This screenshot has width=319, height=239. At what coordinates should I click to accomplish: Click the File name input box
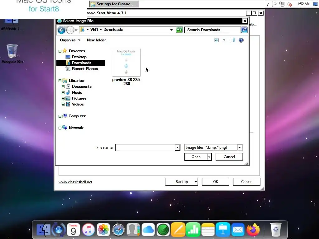click(145, 147)
